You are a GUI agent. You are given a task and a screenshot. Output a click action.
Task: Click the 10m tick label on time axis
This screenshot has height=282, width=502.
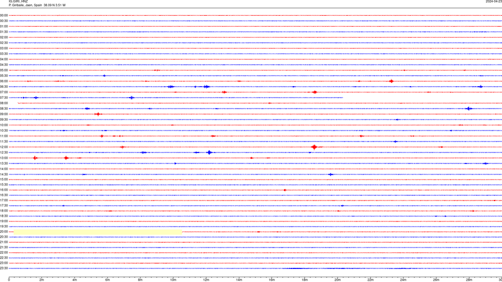tap(173, 280)
